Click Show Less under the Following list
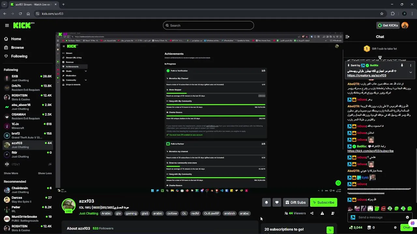The width and height of the screenshot is (417, 234). coord(45,173)
